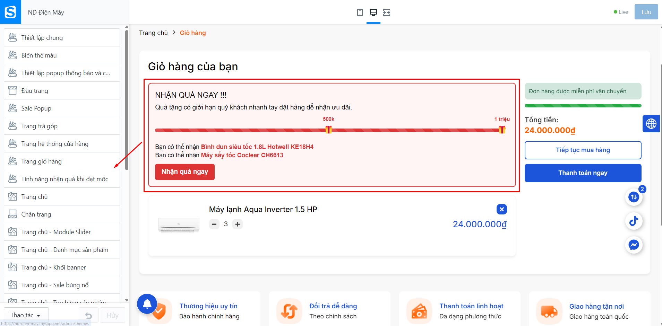The image size is (662, 326).
Task: Expand the Thao tác dropdown
Action: (26, 315)
